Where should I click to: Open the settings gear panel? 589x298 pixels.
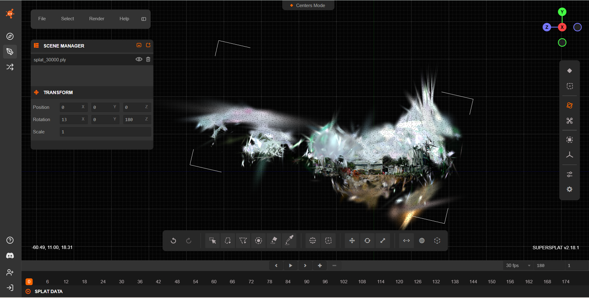[570, 189]
